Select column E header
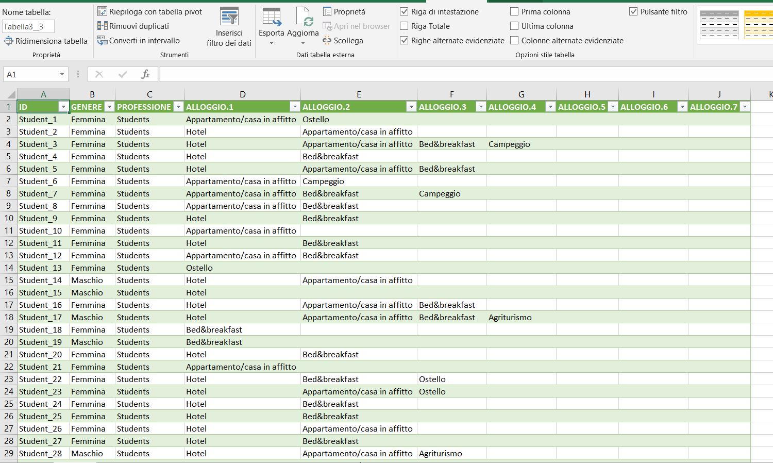 359,94
